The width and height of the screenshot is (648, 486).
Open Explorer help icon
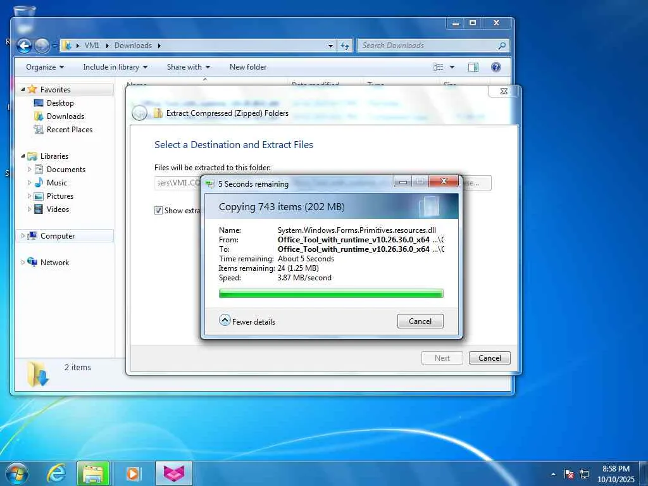point(496,67)
